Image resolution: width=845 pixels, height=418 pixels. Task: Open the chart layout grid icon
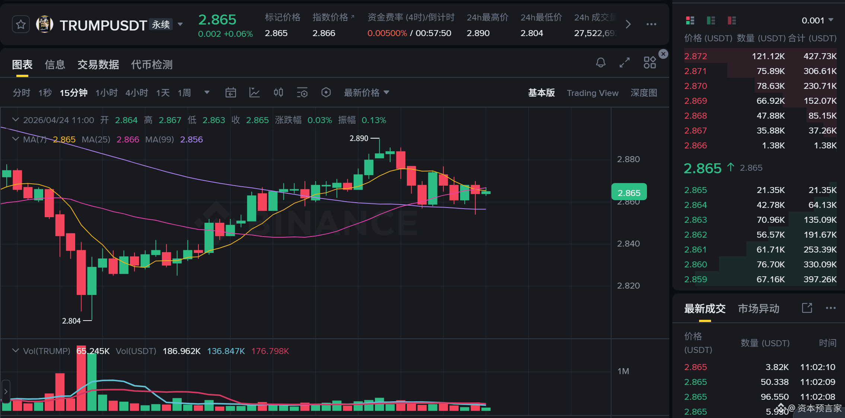point(650,62)
